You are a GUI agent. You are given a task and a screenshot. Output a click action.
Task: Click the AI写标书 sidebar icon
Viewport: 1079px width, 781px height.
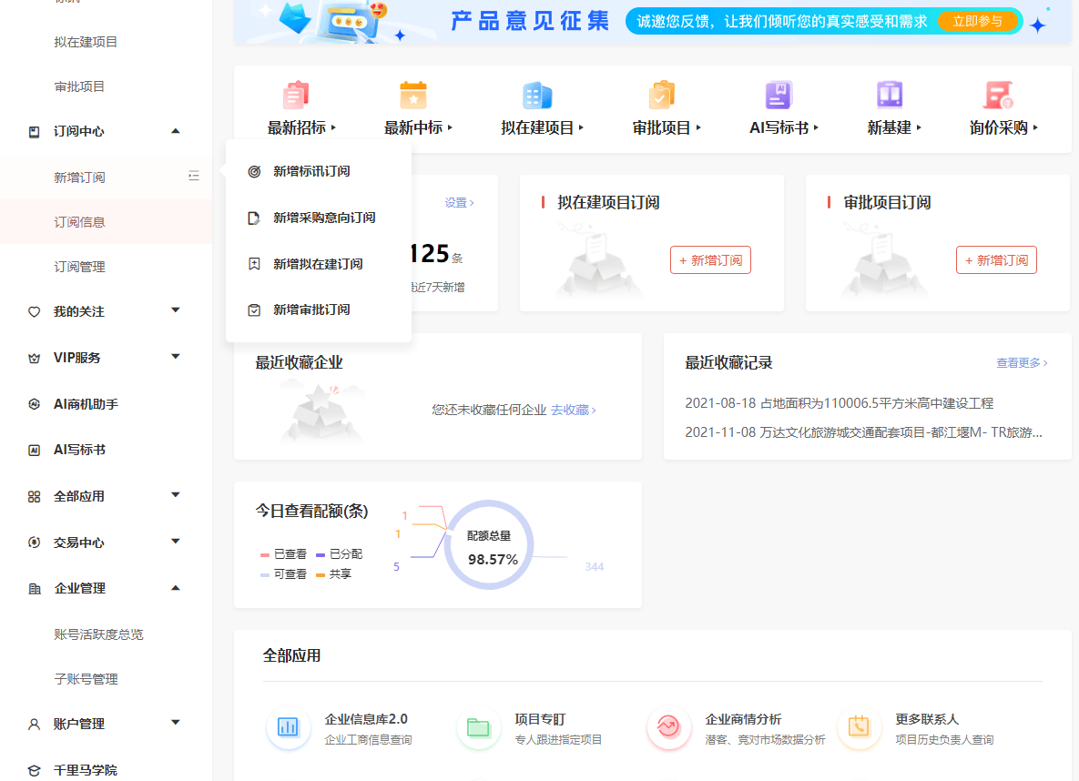coord(34,450)
